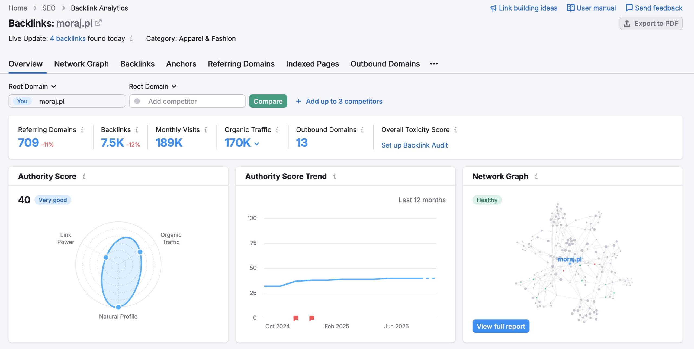Click the User manual book icon
Viewport: 694px width, 349px height.
pos(571,8)
